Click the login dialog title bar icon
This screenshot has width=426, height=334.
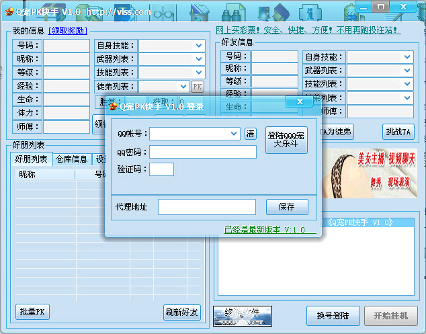pyautogui.click(x=113, y=106)
